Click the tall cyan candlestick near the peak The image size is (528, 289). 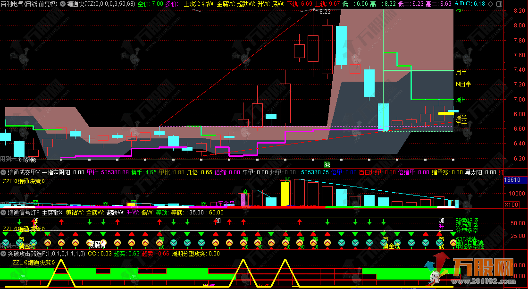341,45
